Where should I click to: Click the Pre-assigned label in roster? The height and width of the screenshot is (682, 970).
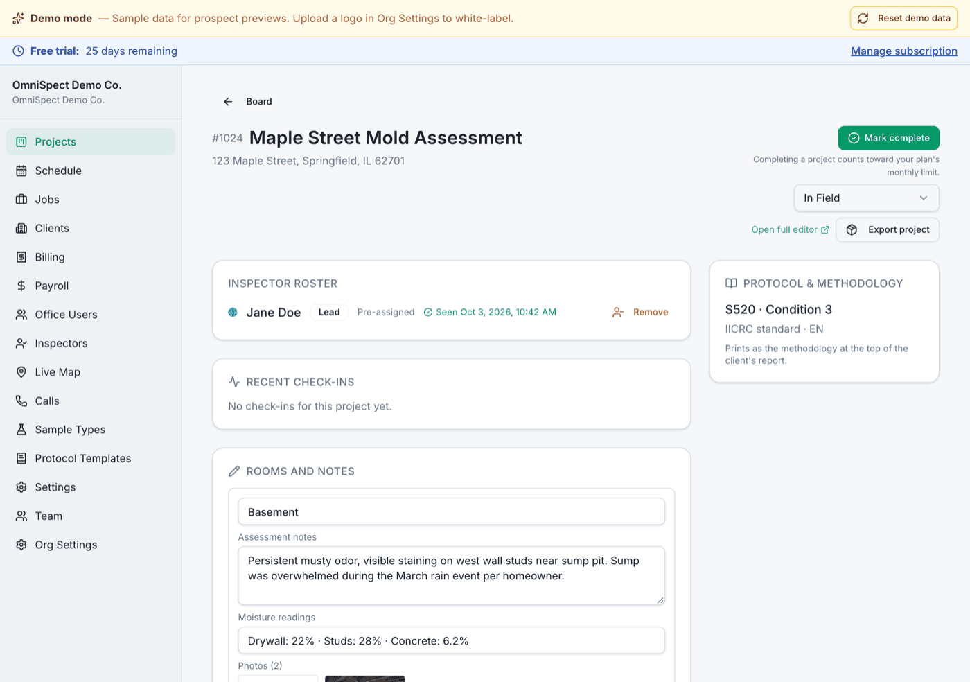pos(386,313)
